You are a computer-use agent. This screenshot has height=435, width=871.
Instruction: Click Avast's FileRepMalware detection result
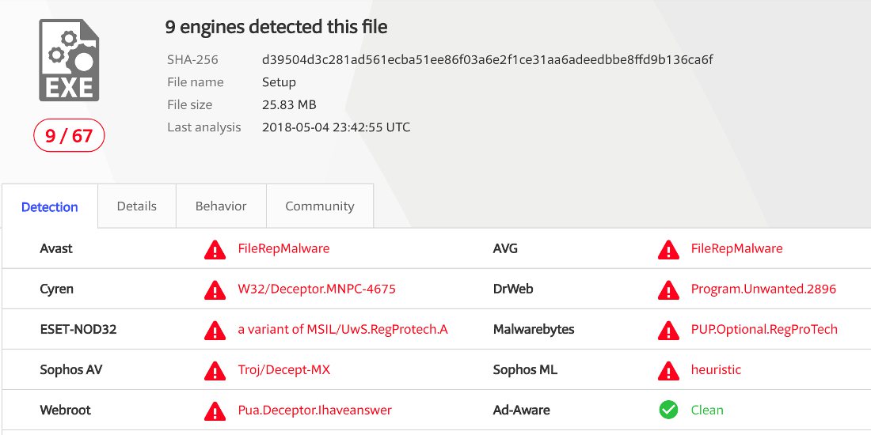coord(283,248)
